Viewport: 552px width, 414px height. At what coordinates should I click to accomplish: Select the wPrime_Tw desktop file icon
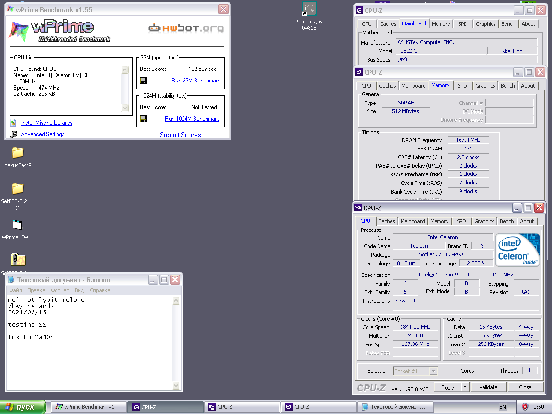coord(17,225)
